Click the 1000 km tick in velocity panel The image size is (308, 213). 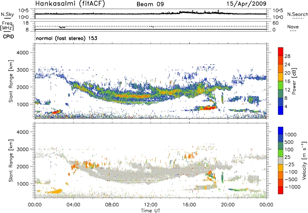[22, 184]
